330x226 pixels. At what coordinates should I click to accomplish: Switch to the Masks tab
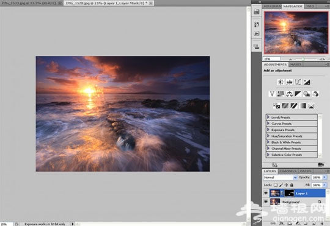(x=296, y=65)
